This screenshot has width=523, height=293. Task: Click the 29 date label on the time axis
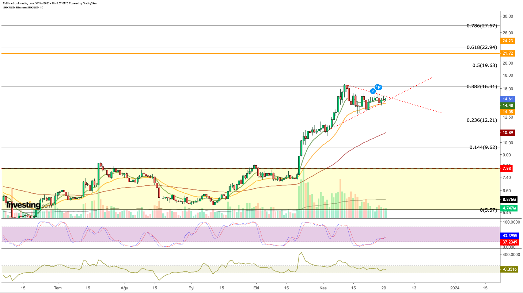pyautogui.click(x=384, y=288)
